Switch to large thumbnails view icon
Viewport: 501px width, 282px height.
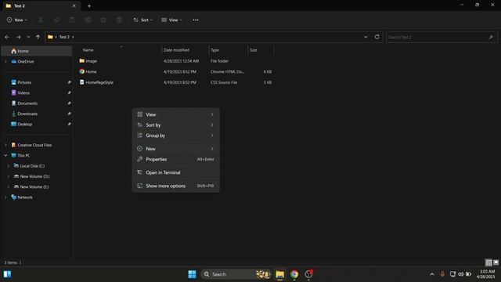click(496, 262)
